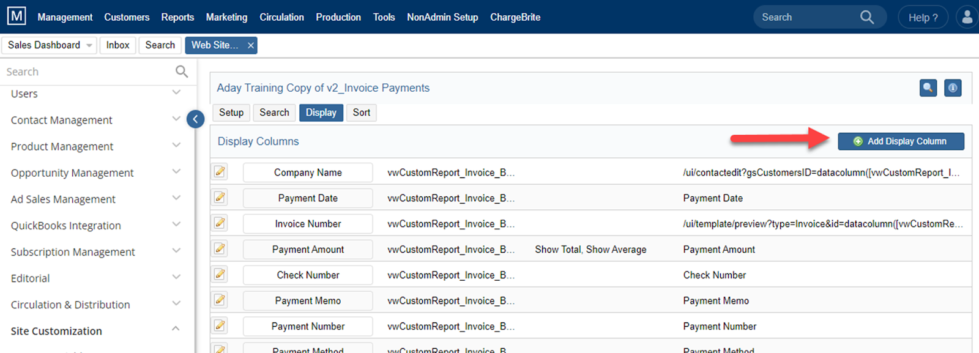Click the report preview magnifier icon

tap(928, 88)
